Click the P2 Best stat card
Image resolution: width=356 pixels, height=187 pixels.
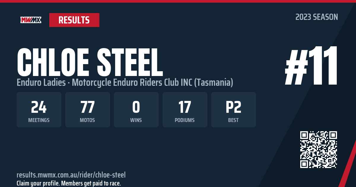tap(233, 110)
